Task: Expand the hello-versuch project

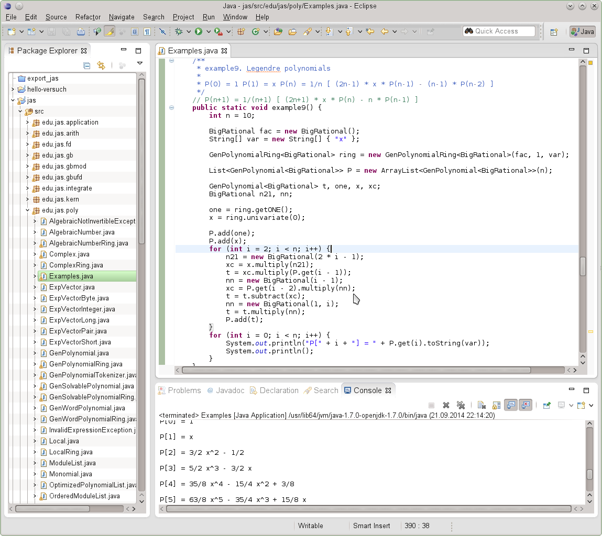Action: tap(13, 89)
